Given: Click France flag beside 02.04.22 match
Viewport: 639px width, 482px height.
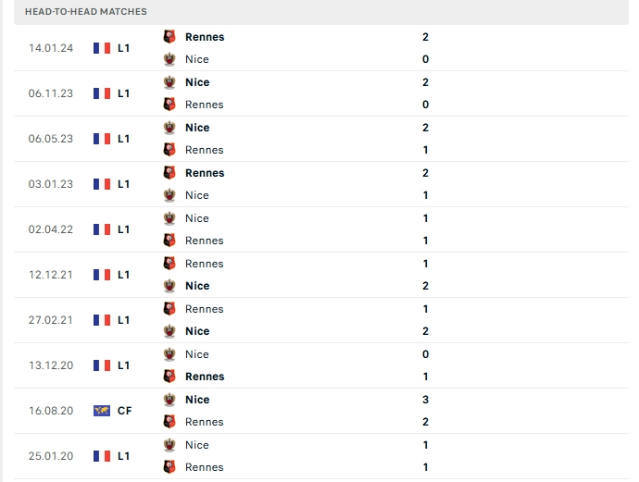Looking at the screenshot, I should [102, 229].
